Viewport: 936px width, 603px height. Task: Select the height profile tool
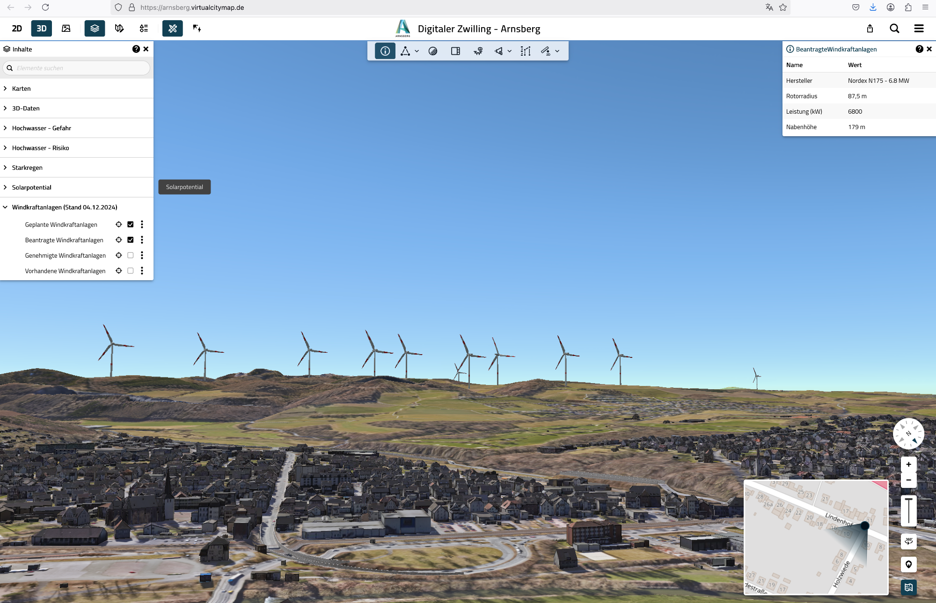[526, 51]
